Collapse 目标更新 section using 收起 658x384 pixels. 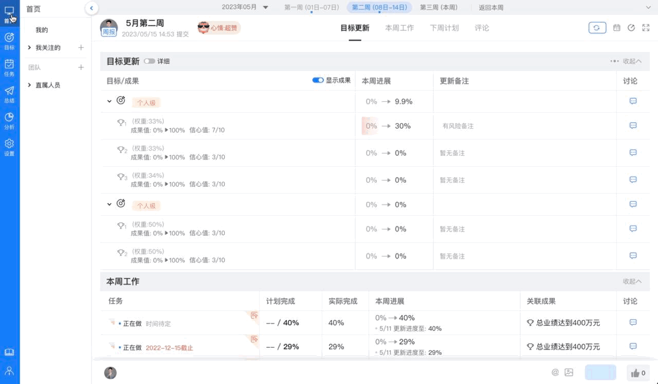pyautogui.click(x=632, y=61)
